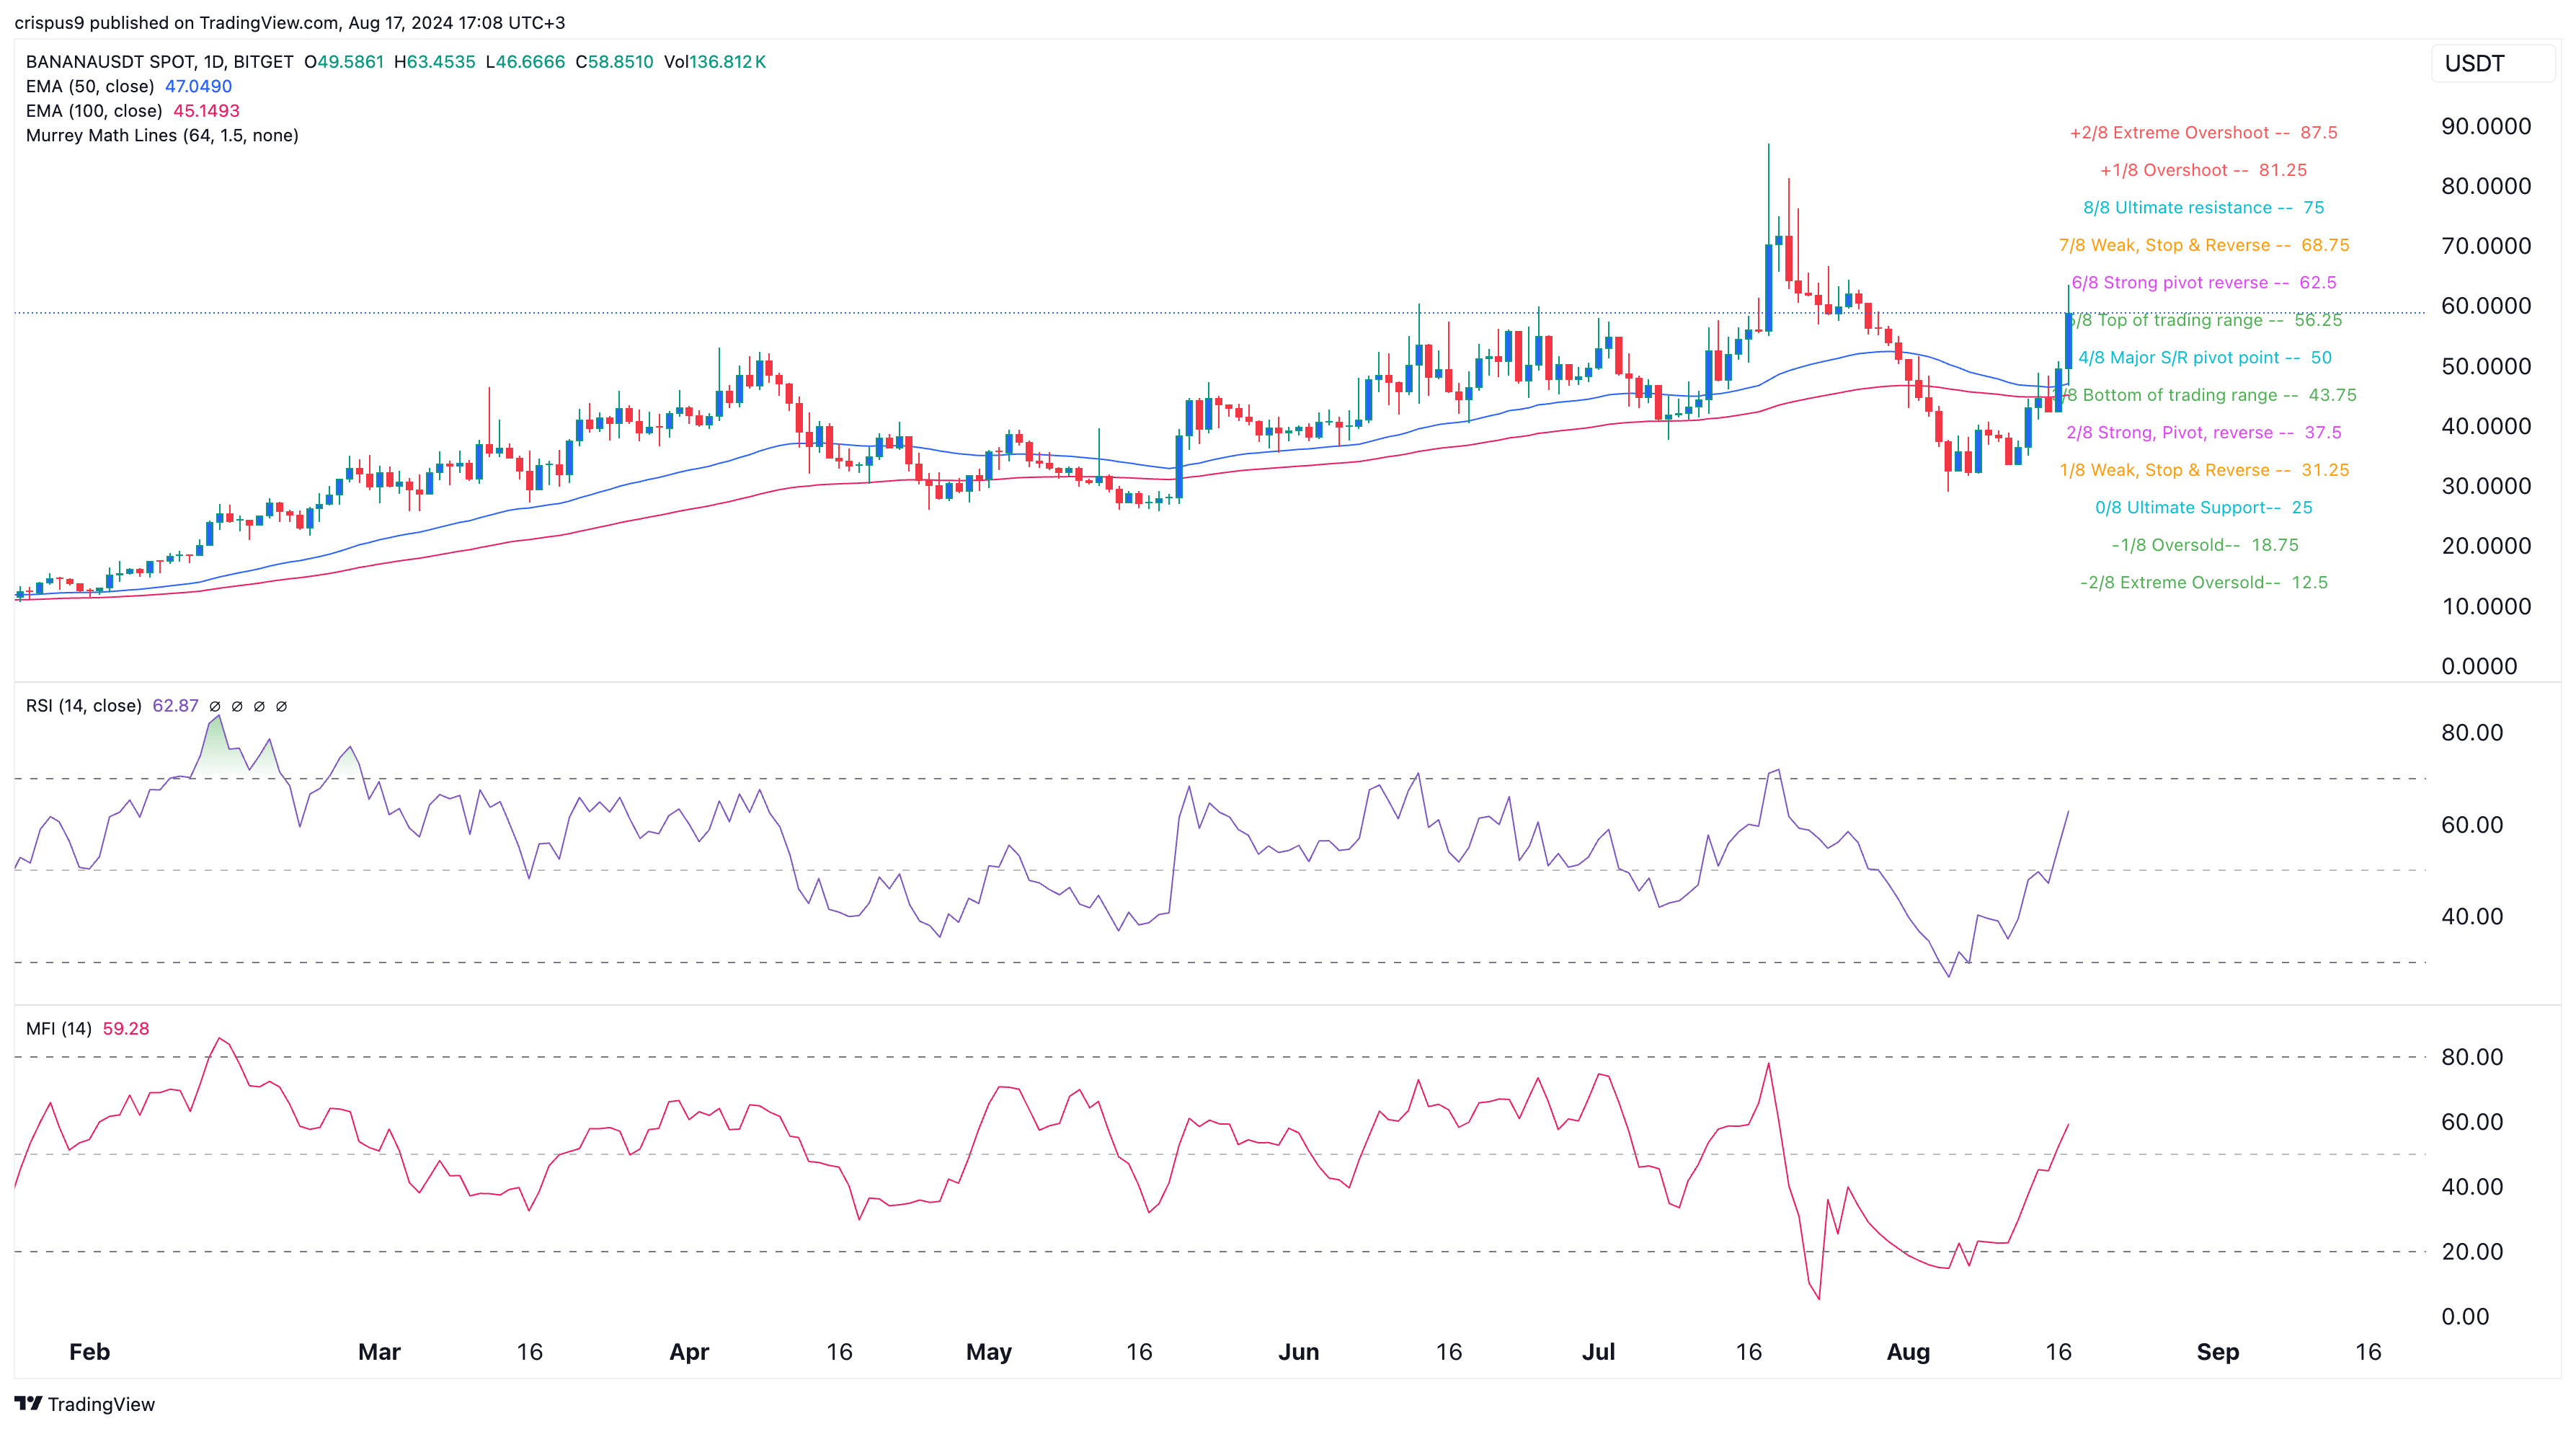Click the Jun label on time axis
The image size is (2576, 1429).
point(1298,1352)
